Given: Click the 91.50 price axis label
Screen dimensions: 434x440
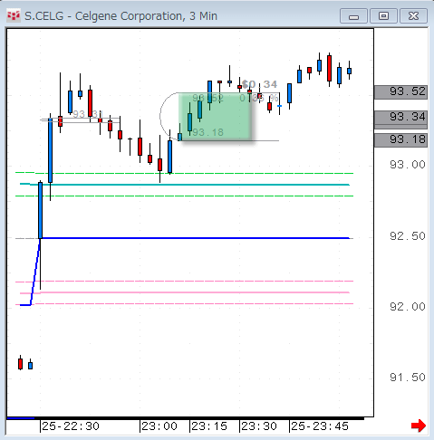Looking at the screenshot, I should [408, 378].
